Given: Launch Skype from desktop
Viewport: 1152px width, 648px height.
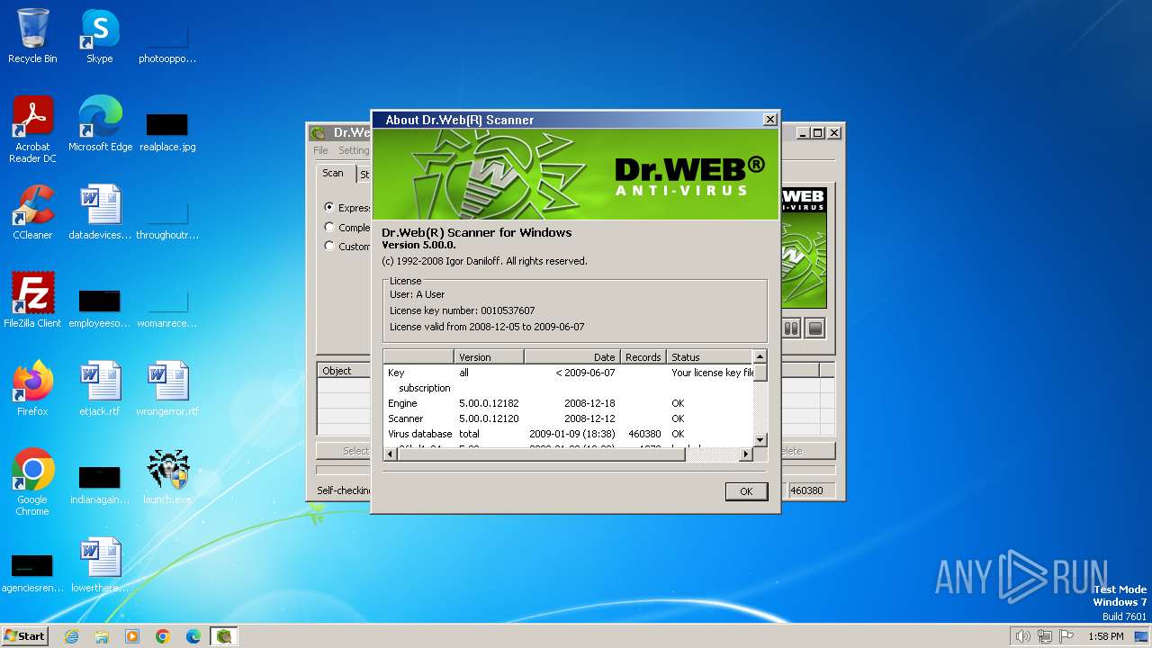Looking at the screenshot, I should pyautogui.click(x=99, y=36).
